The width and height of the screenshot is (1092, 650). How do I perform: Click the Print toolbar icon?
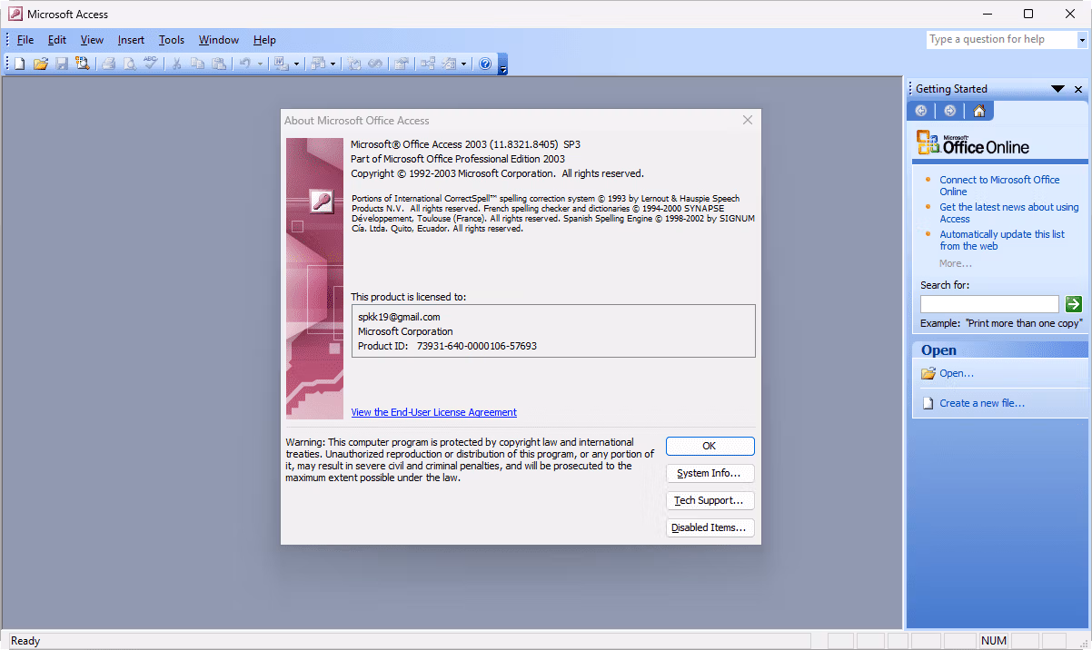[x=109, y=64]
